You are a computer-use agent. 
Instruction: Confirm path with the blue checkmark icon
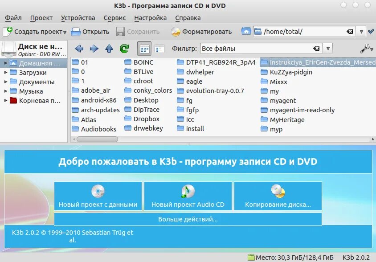click(371, 32)
